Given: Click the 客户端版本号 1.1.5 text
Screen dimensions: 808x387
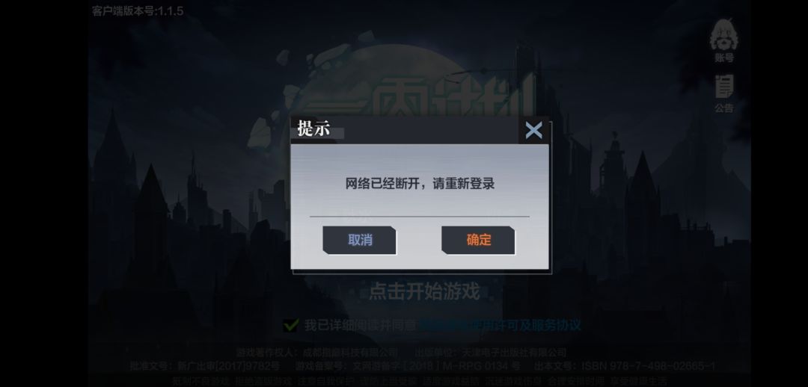Looking at the screenshot, I should pyautogui.click(x=138, y=10).
